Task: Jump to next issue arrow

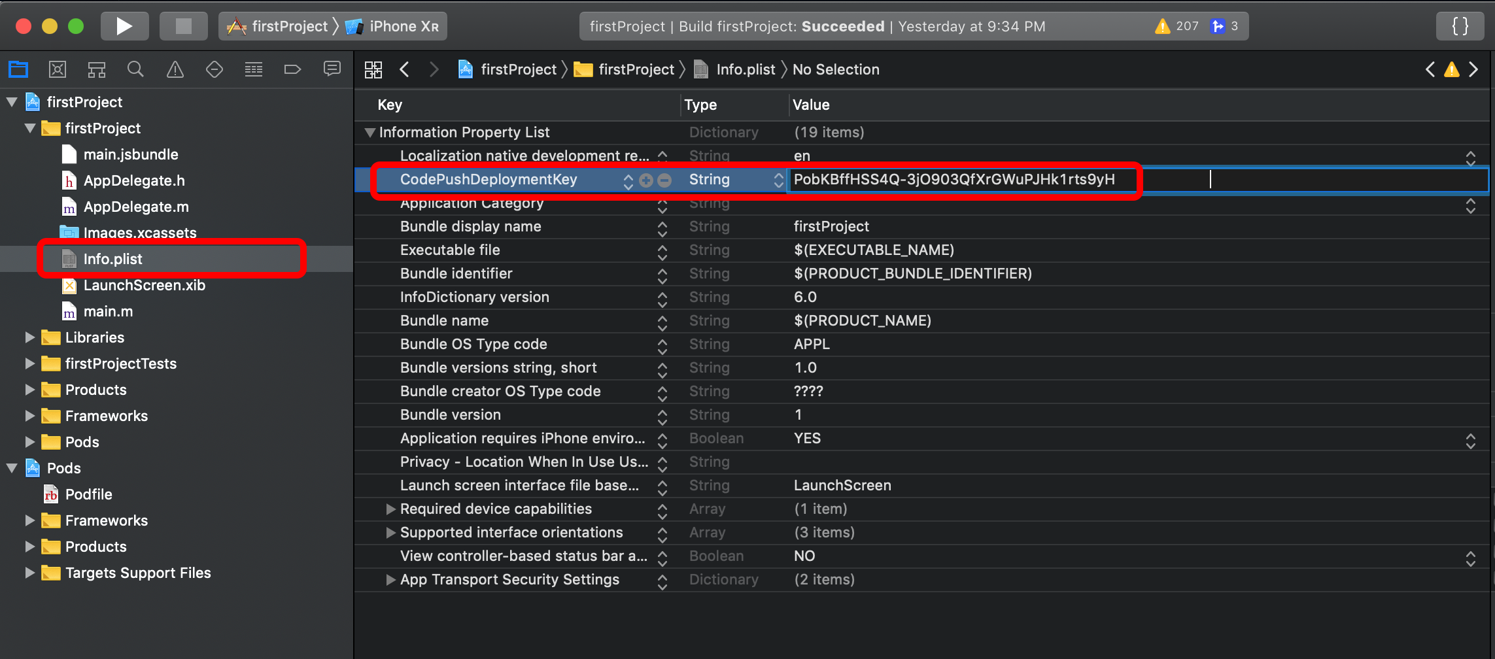Action: 1473,69
